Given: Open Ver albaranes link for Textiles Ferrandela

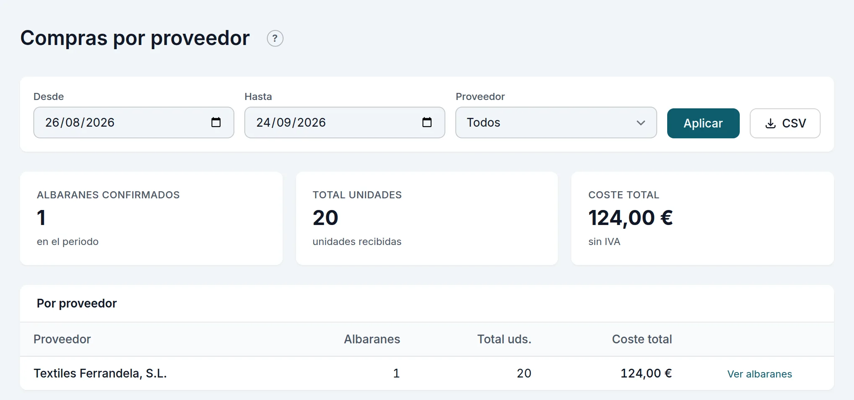Looking at the screenshot, I should [759, 374].
